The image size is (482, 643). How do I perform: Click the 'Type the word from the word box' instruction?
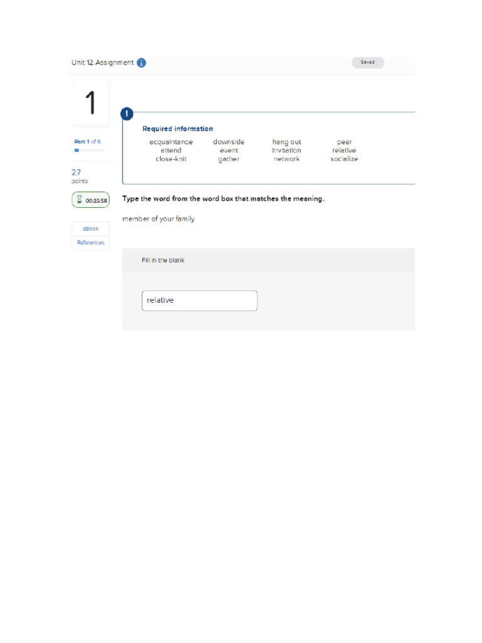(223, 199)
